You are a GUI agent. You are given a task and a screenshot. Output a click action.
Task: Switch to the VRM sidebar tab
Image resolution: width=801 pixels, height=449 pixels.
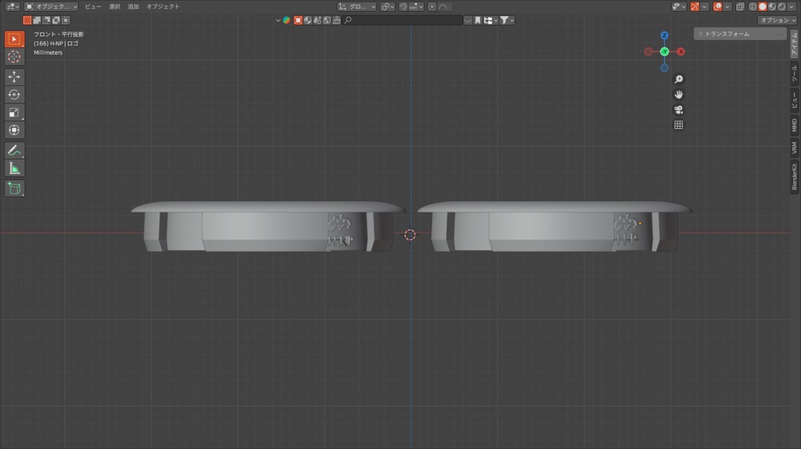795,149
